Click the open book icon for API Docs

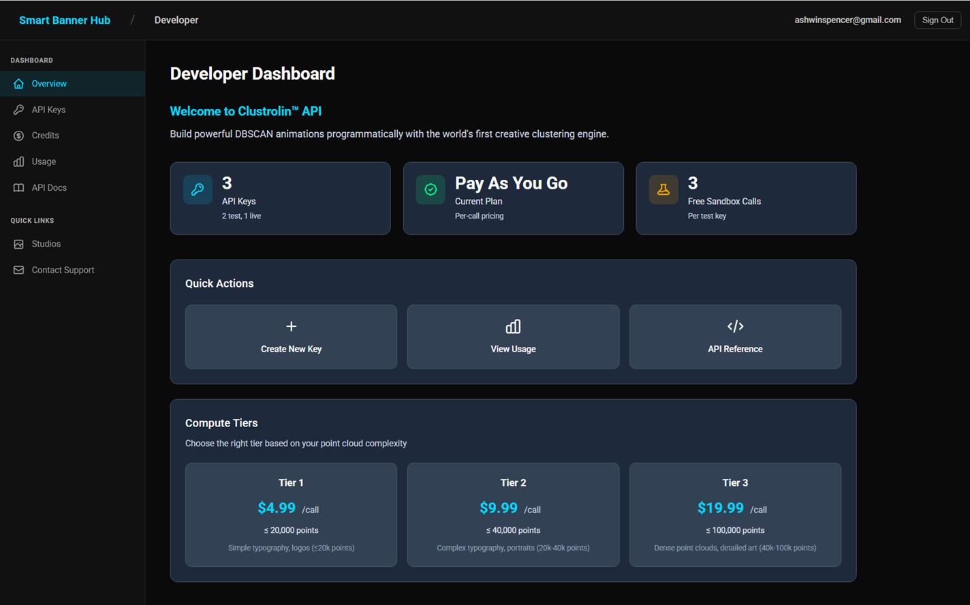[18, 188]
